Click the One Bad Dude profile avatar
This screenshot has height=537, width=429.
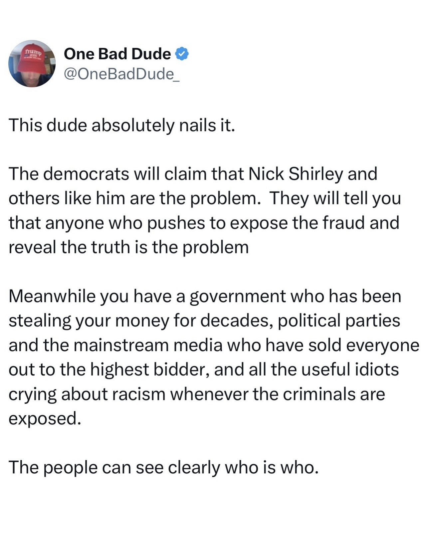[x=32, y=64]
